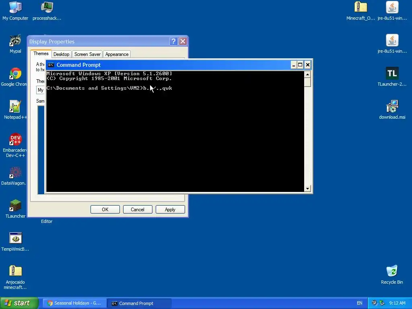Open the Start menu
This screenshot has height=309, width=412.
tap(19, 303)
